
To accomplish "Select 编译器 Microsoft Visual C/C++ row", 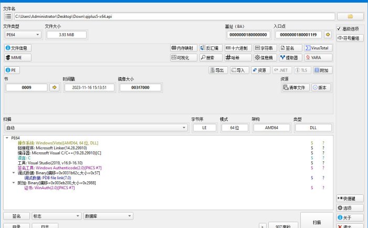I will coord(59,153).
